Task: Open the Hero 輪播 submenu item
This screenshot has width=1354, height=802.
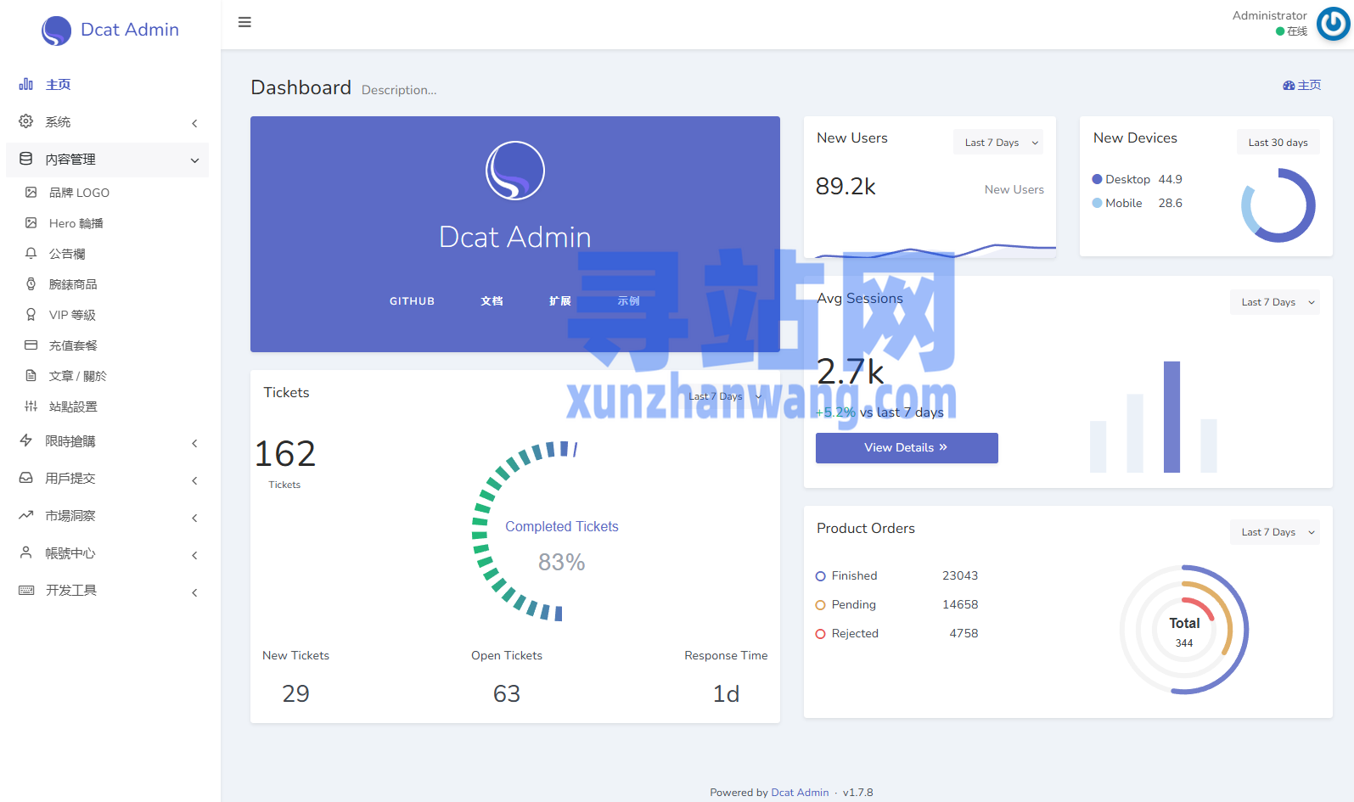Action: tap(108, 223)
